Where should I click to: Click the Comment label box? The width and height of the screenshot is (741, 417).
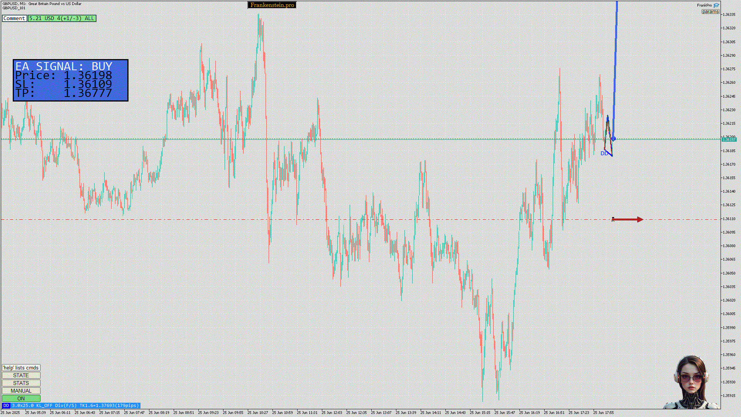tap(14, 18)
